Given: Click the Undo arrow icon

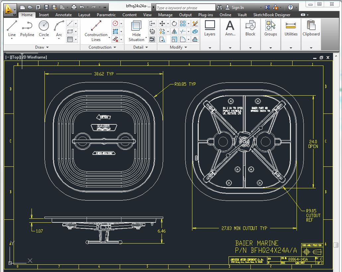Looking at the screenshot, I should (x=82, y=7).
